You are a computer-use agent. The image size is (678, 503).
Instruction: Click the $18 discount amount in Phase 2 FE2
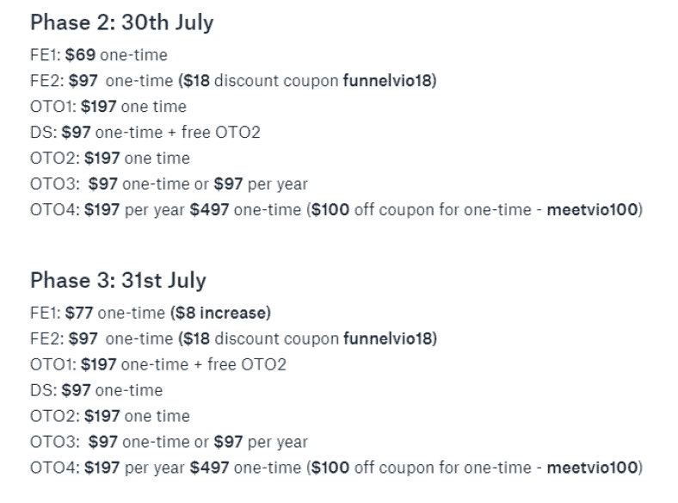(x=191, y=81)
